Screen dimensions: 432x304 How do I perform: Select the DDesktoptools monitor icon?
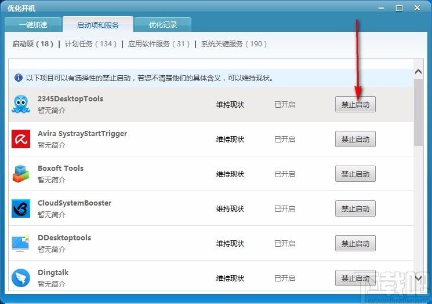(x=21, y=243)
